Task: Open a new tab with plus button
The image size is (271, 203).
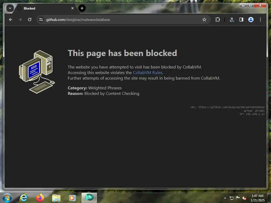Action: point(82,8)
